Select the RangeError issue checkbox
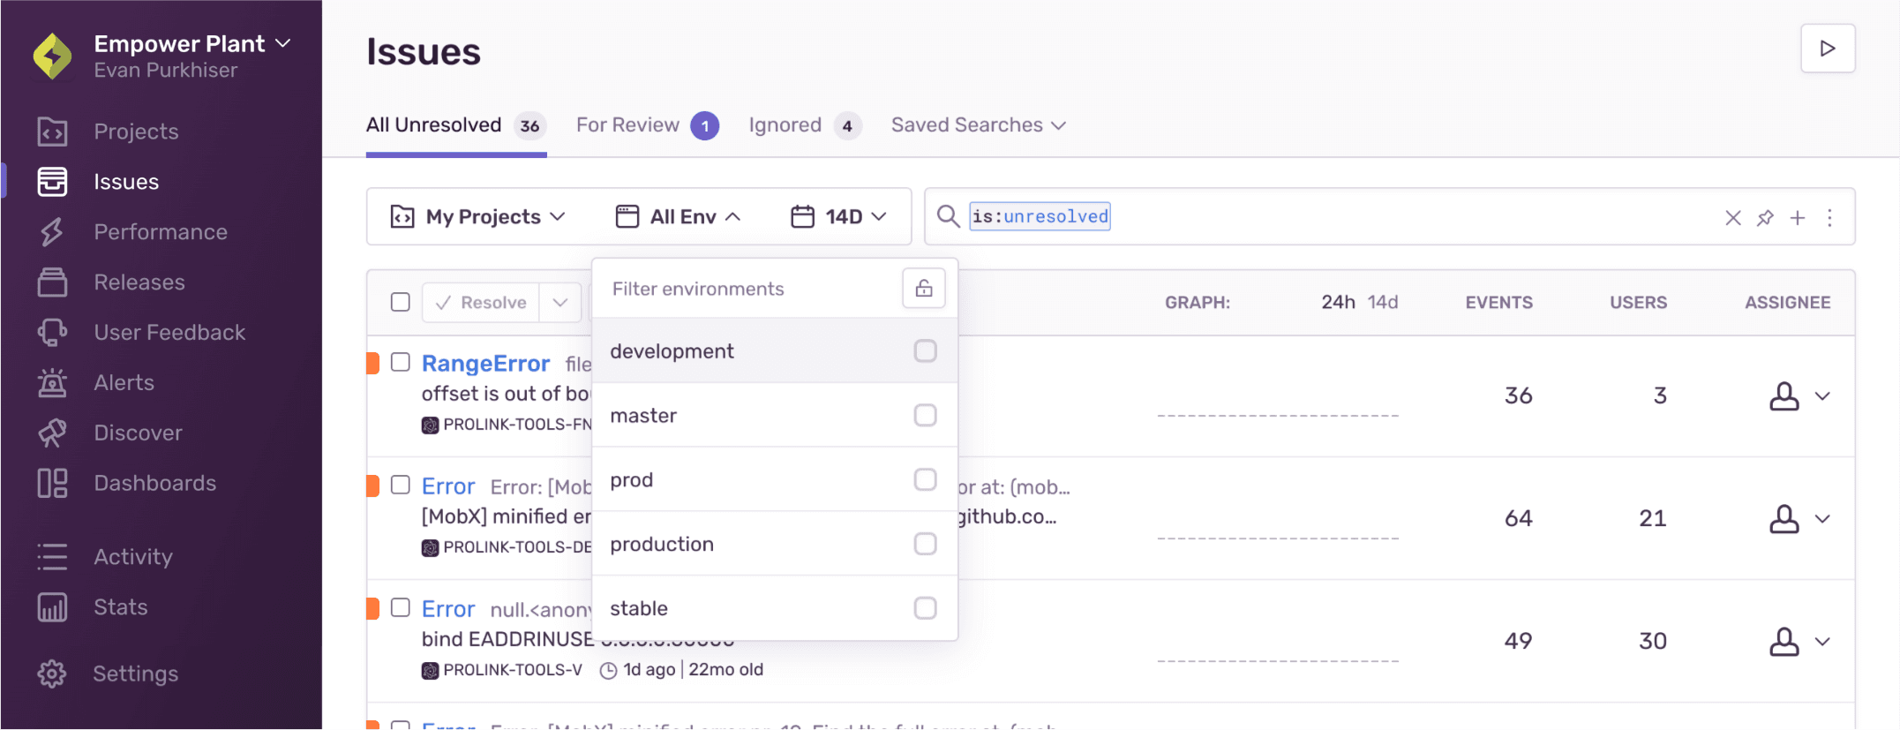The height and width of the screenshot is (730, 1900). point(401,362)
